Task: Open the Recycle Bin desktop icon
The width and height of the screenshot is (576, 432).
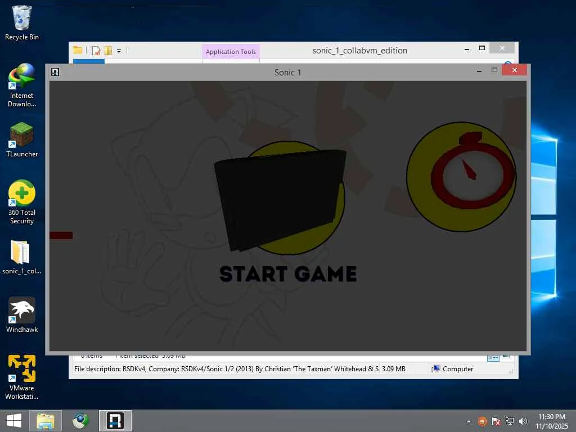Action: pos(22,22)
